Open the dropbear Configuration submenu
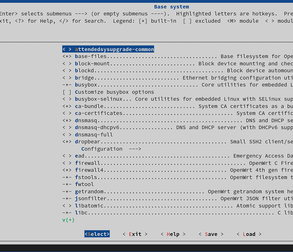Viewport: 293px width, 252px height. 111,149
